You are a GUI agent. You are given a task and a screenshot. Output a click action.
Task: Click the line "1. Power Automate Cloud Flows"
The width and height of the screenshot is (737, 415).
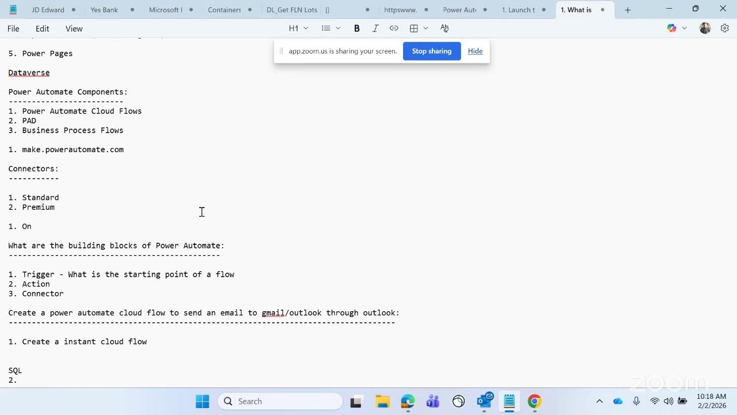point(75,111)
